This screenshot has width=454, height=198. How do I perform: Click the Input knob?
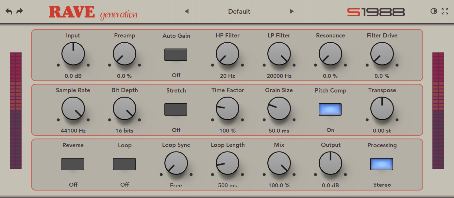(73, 54)
